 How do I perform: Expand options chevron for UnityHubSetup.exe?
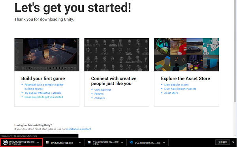[80, 143]
